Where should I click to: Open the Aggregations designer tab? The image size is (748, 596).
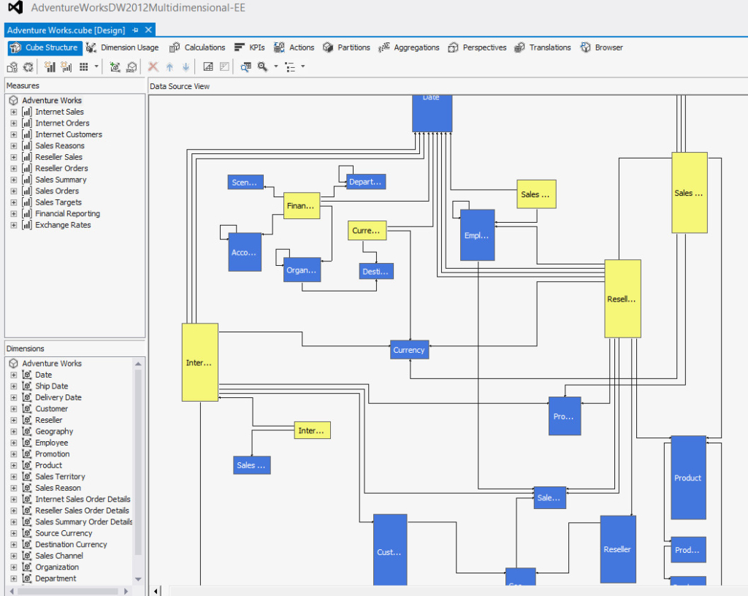(x=409, y=47)
